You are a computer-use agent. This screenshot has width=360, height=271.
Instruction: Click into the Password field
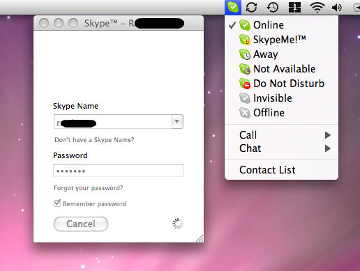(118, 171)
